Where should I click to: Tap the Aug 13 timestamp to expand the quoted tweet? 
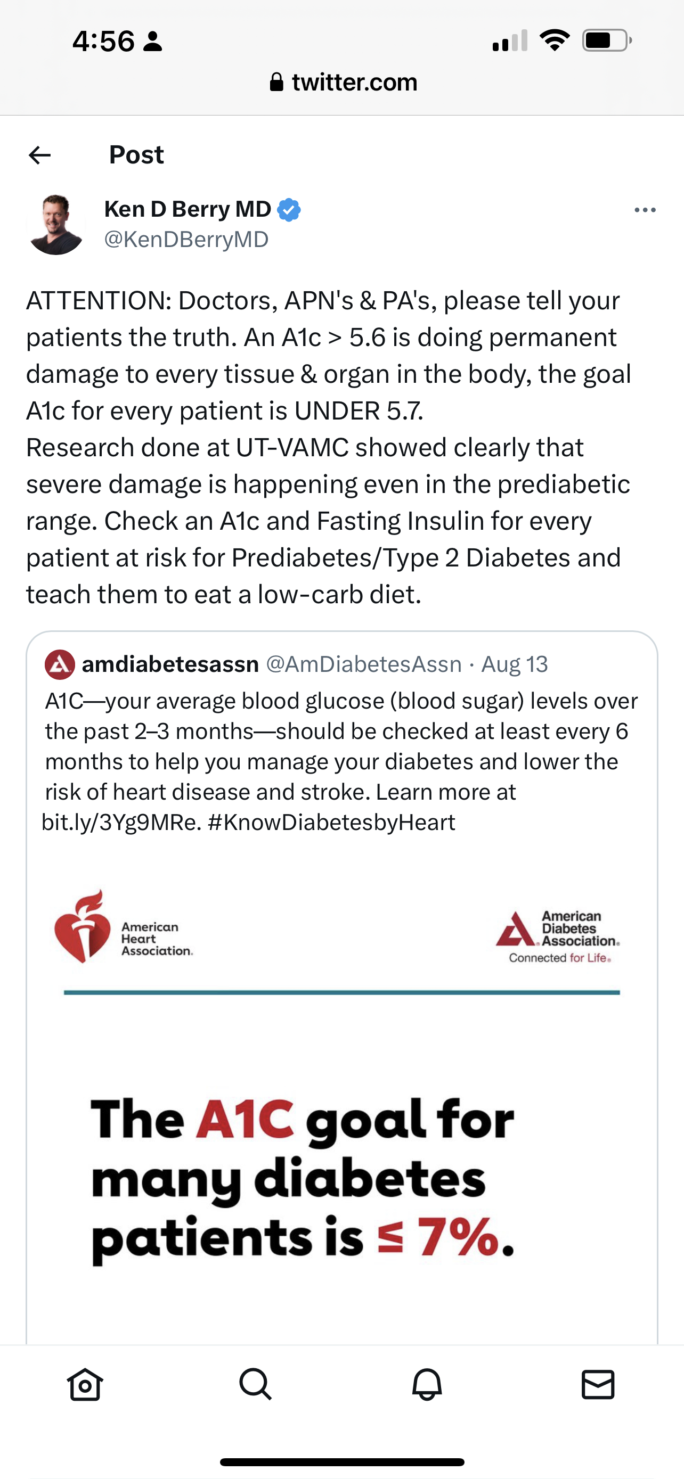coord(516,664)
